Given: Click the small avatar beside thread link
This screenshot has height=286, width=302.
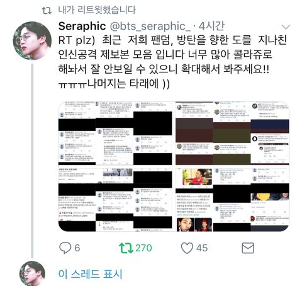Looking at the screenshot, I should coord(32,273).
